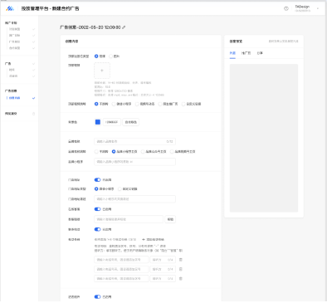Click the button beside the color hex field
This screenshot has width=327, height=303.
coord(131,122)
